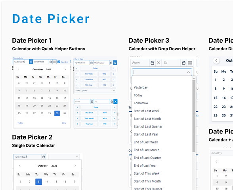The image size is (233, 190).
Task: Click left arrow beside This Year in empty From/To panel
Action: coord(77,124)
